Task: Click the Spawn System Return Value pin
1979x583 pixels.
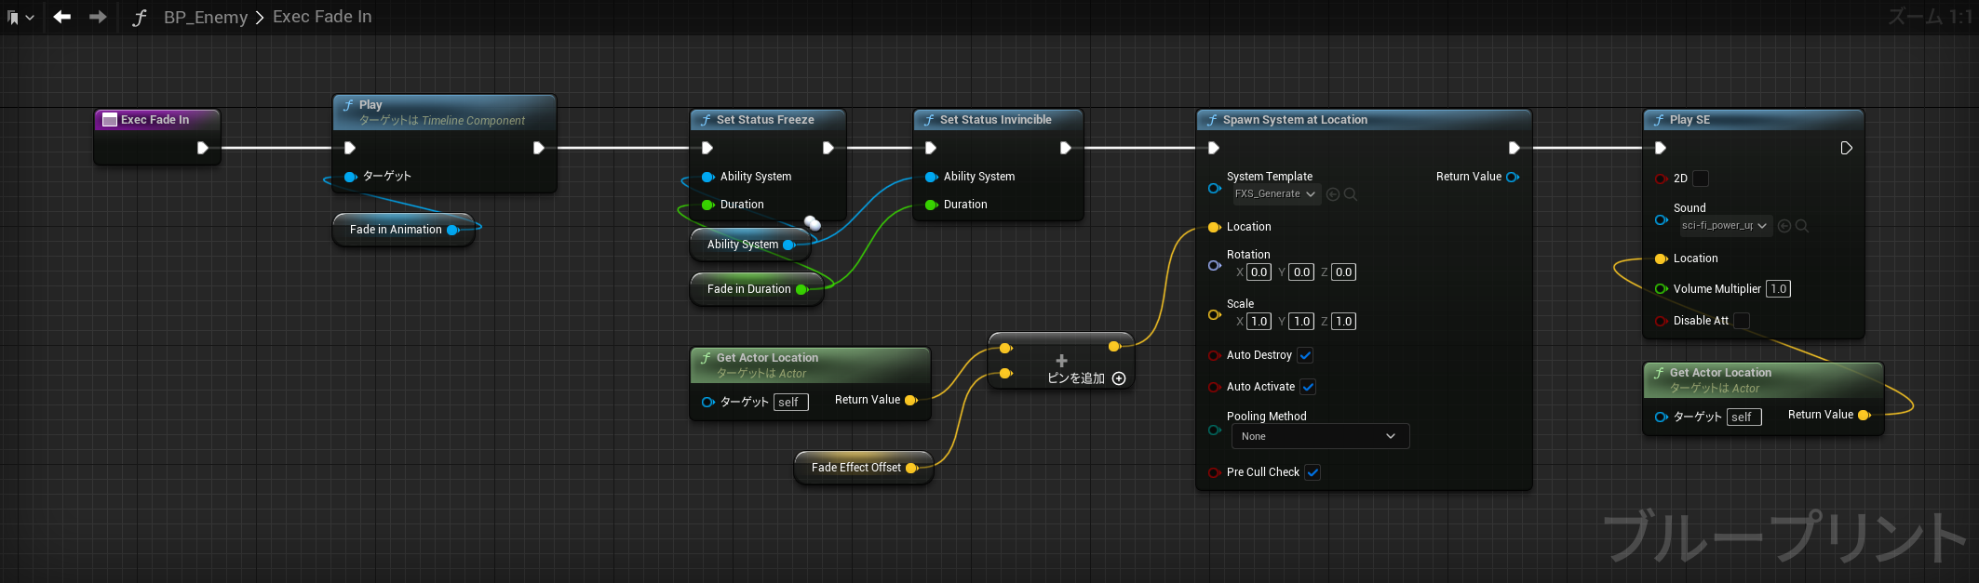Action: 1513,177
